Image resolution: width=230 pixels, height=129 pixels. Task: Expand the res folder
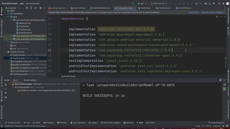pyautogui.click(x=8, y=46)
